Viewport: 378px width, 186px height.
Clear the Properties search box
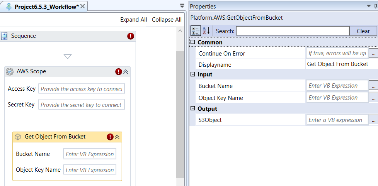(363, 31)
